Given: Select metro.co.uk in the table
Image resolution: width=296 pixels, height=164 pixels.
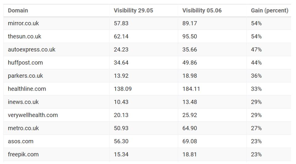Looking at the screenshot, I should [23, 128].
